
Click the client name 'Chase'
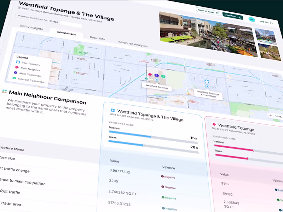54,22
